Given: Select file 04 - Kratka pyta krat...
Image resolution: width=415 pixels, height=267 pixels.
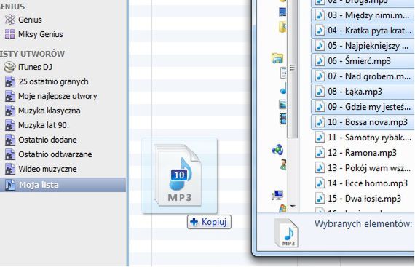Looking at the screenshot, I should click(363, 31).
